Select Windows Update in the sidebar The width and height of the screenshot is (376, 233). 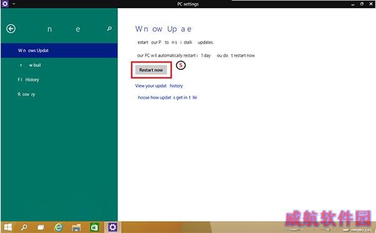point(59,50)
